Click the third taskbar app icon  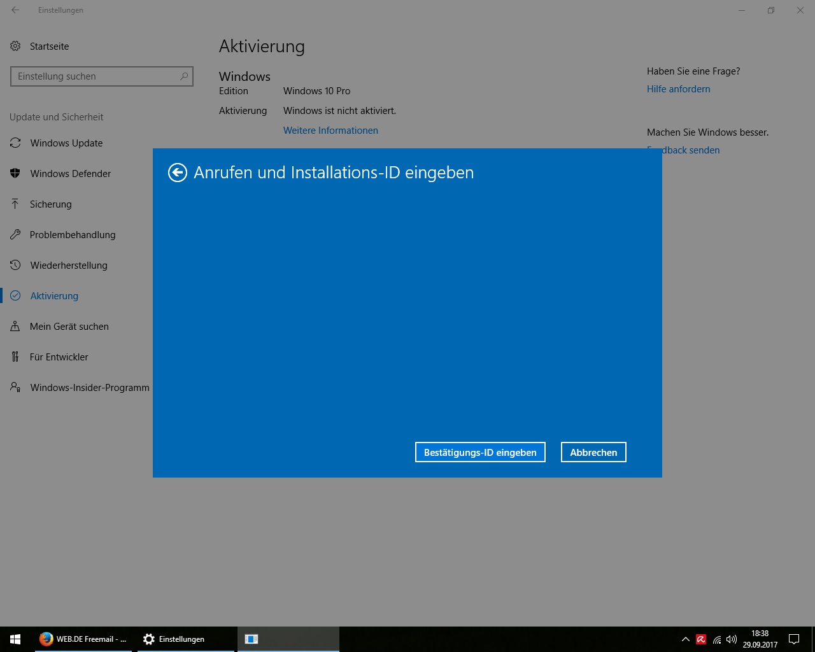pos(252,639)
